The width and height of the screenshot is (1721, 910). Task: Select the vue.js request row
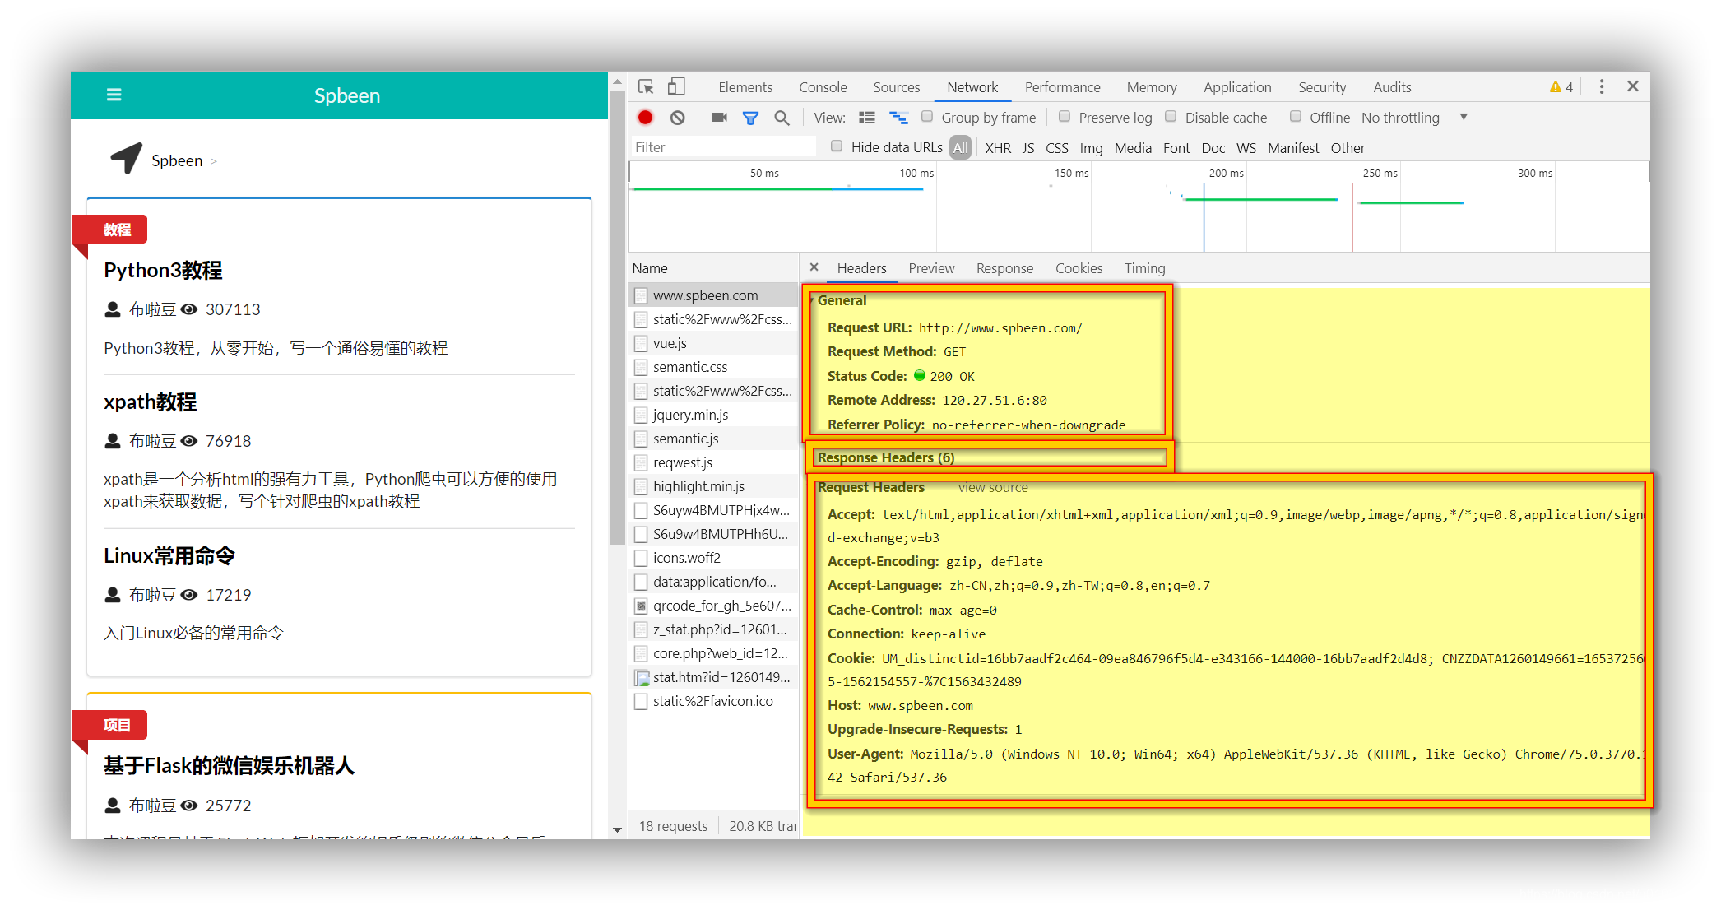point(713,343)
